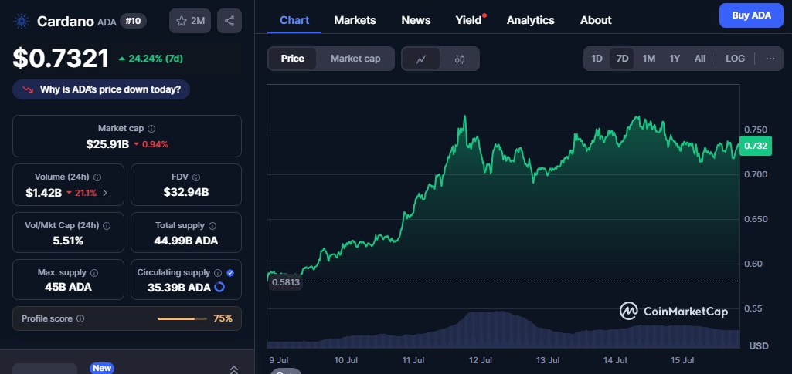
Task: Click the 5.51% Vol/Mkt Cap value
Action: tap(68, 241)
